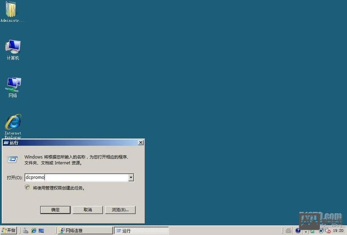Image resolution: width=347 pixels, height=235 pixels.
Task: Click the 浏览(B)... browse button
Action: coord(120,210)
